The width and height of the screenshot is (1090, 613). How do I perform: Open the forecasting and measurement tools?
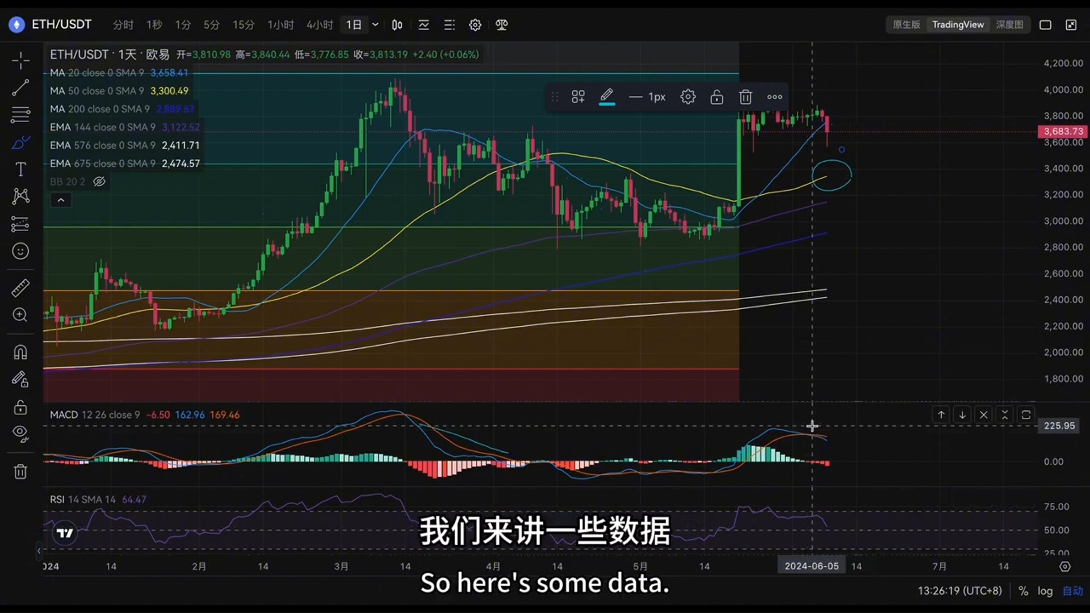click(20, 224)
